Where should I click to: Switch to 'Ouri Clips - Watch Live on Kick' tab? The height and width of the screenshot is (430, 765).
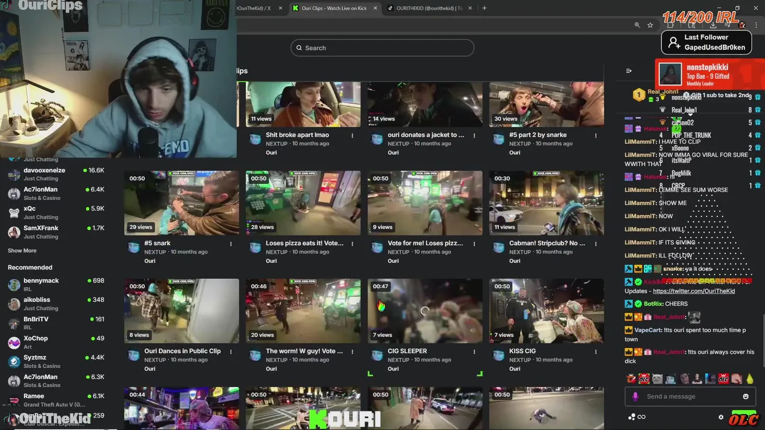tap(334, 8)
